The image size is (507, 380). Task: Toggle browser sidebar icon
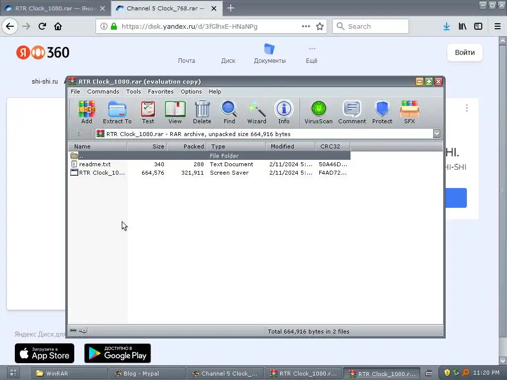(x=478, y=27)
